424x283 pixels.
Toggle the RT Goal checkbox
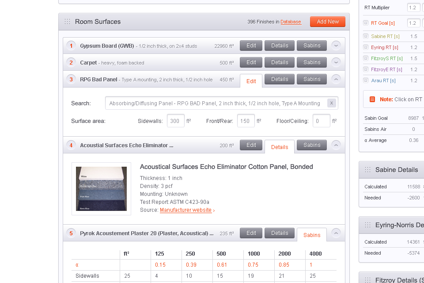click(x=366, y=23)
